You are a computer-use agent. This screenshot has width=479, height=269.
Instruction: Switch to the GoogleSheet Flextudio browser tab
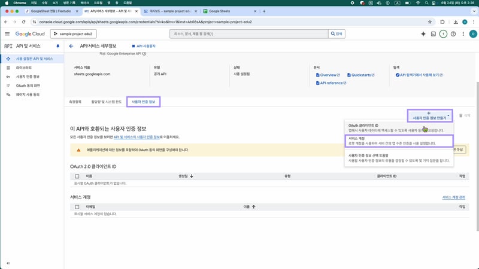tap(50, 11)
